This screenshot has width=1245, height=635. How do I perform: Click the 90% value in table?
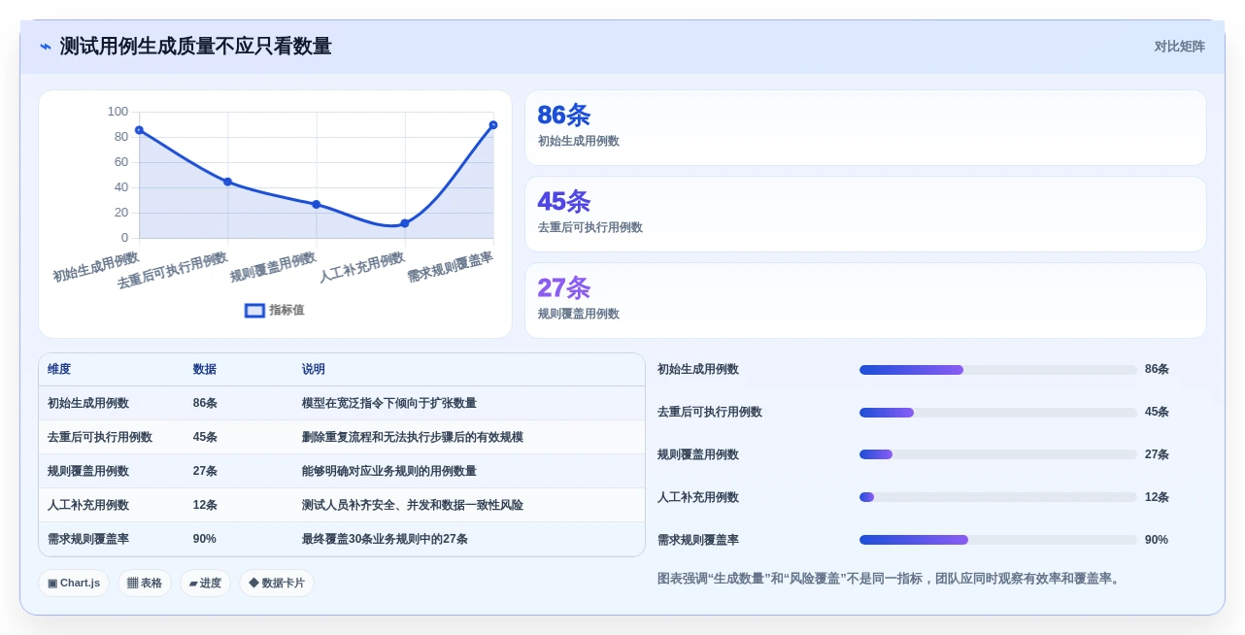(x=205, y=539)
